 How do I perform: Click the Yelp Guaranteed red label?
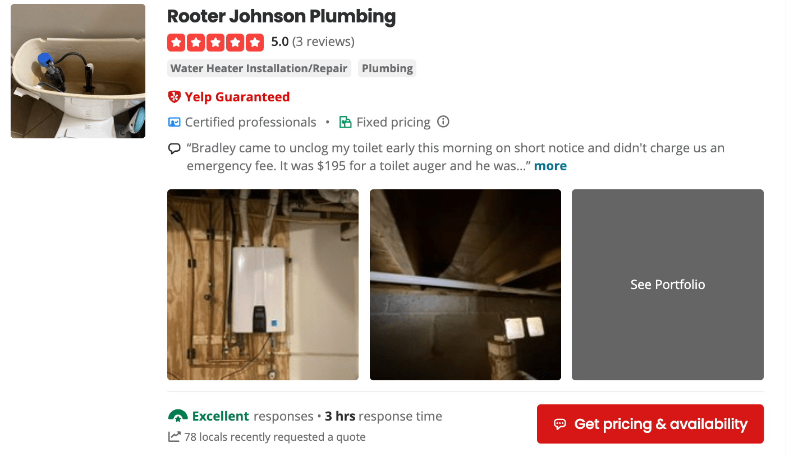coord(237,97)
